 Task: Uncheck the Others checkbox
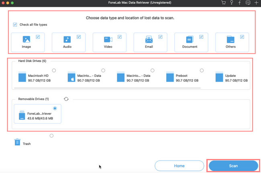tap(242, 37)
